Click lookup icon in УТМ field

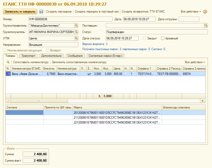point(76,38)
